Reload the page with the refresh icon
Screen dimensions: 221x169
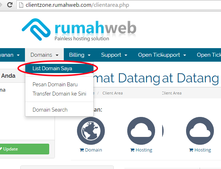(x=10, y=5)
